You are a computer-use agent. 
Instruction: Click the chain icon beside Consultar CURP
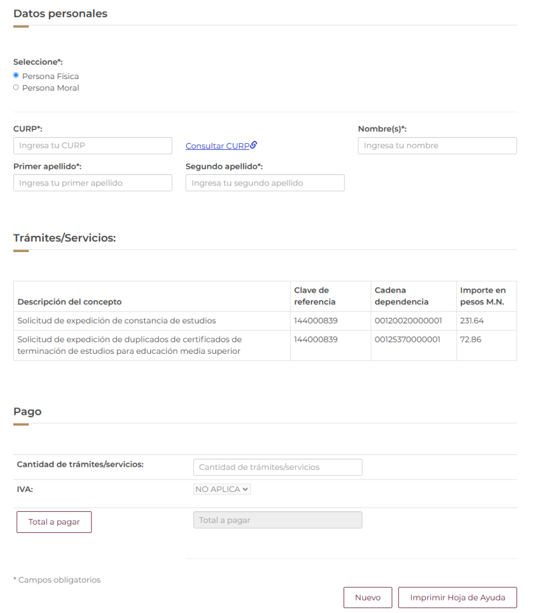point(254,145)
